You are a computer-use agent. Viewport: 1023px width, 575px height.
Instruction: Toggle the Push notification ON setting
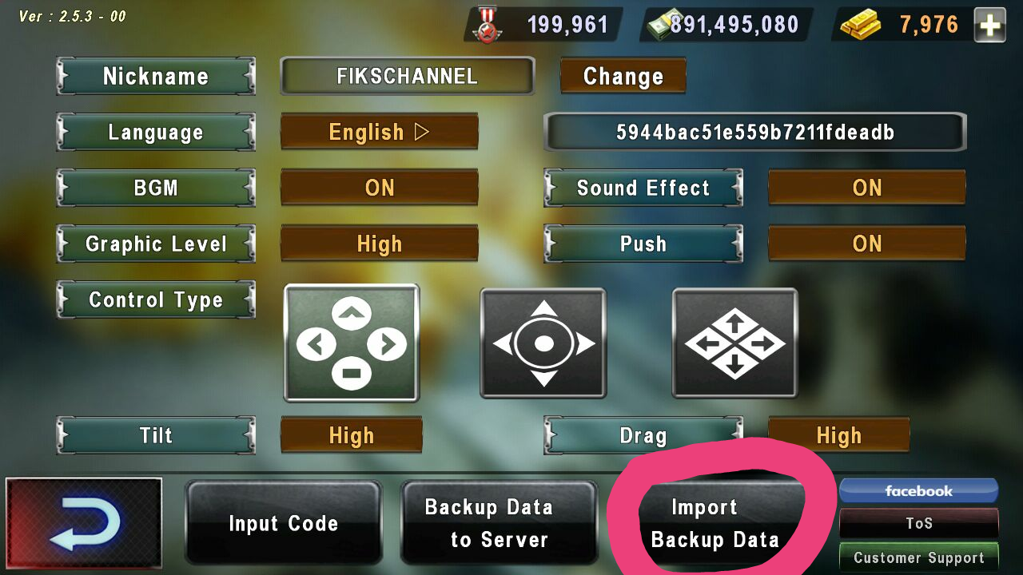click(x=867, y=244)
